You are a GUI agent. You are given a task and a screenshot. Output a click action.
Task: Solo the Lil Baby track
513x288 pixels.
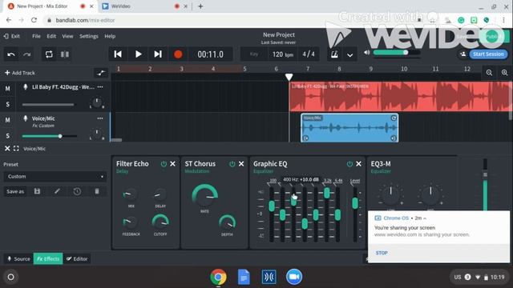[x=7, y=104]
